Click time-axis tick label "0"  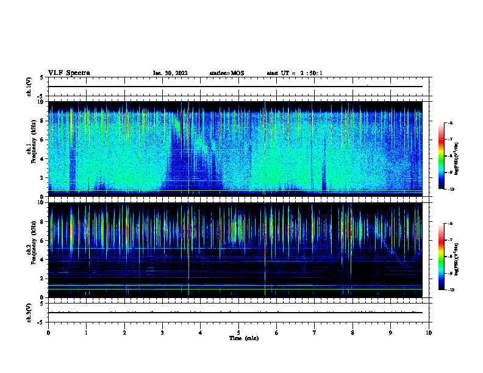pyautogui.click(x=48, y=333)
